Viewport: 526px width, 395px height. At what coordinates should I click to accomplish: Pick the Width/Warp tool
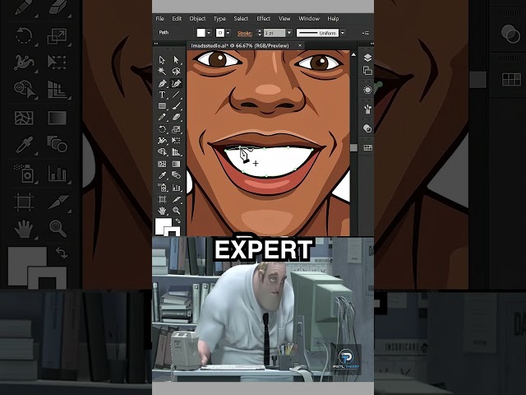click(162, 141)
